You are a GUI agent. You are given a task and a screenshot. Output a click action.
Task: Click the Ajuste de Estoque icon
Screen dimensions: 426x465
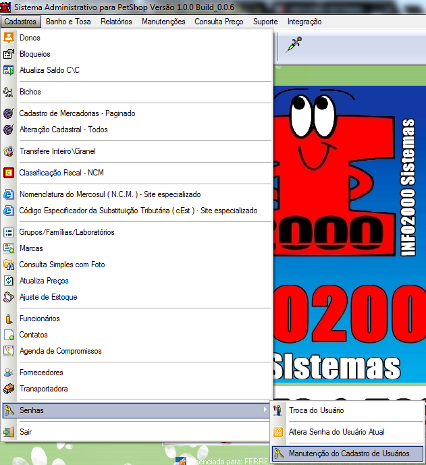tap(9, 297)
